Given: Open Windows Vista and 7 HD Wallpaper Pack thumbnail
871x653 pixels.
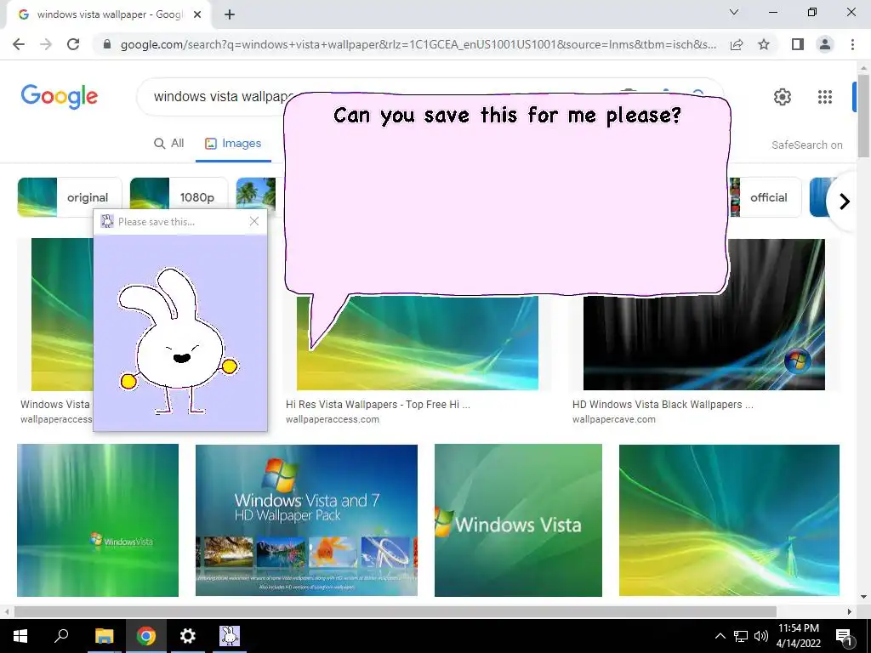Looking at the screenshot, I should 306,520.
